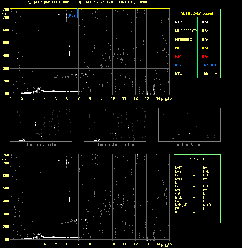
Task: Click the red N/A value for foF1
Action: [205, 56]
